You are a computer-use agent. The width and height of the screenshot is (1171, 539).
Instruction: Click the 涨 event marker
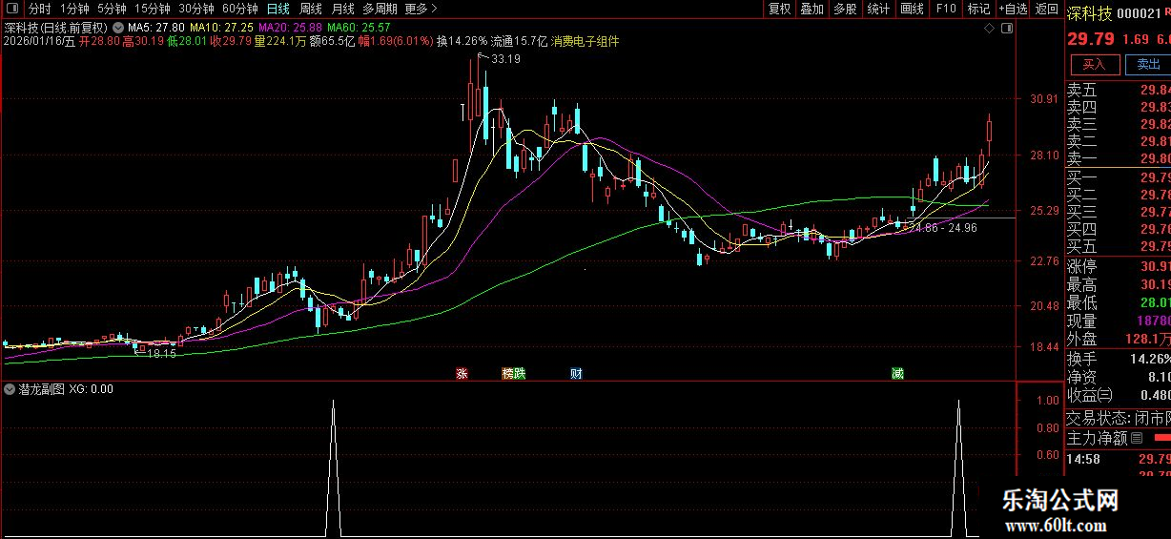click(462, 373)
